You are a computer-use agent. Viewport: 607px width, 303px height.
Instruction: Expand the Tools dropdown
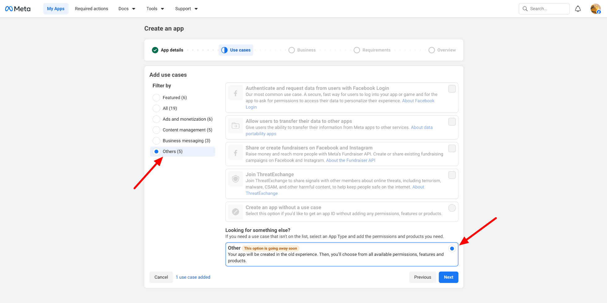(155, 9)
